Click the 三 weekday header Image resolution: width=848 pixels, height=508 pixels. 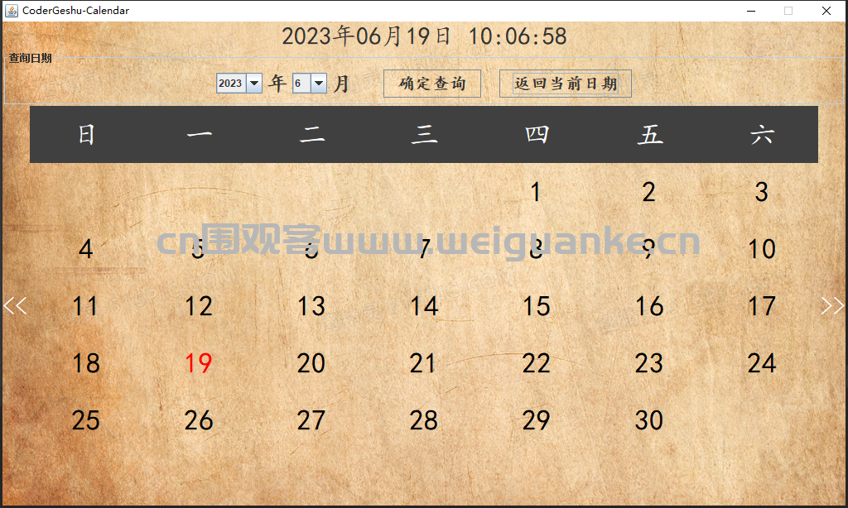coord(425,135)
